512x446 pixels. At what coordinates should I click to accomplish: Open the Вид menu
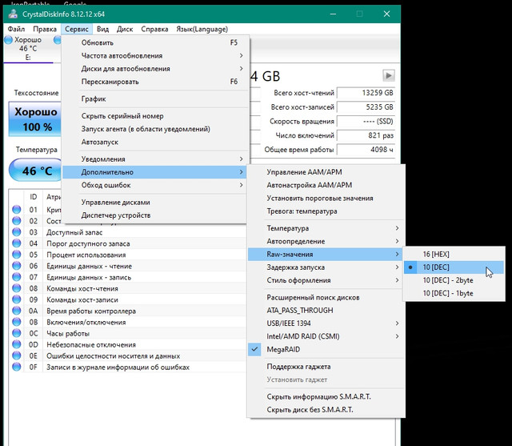[x=102, y=29]
